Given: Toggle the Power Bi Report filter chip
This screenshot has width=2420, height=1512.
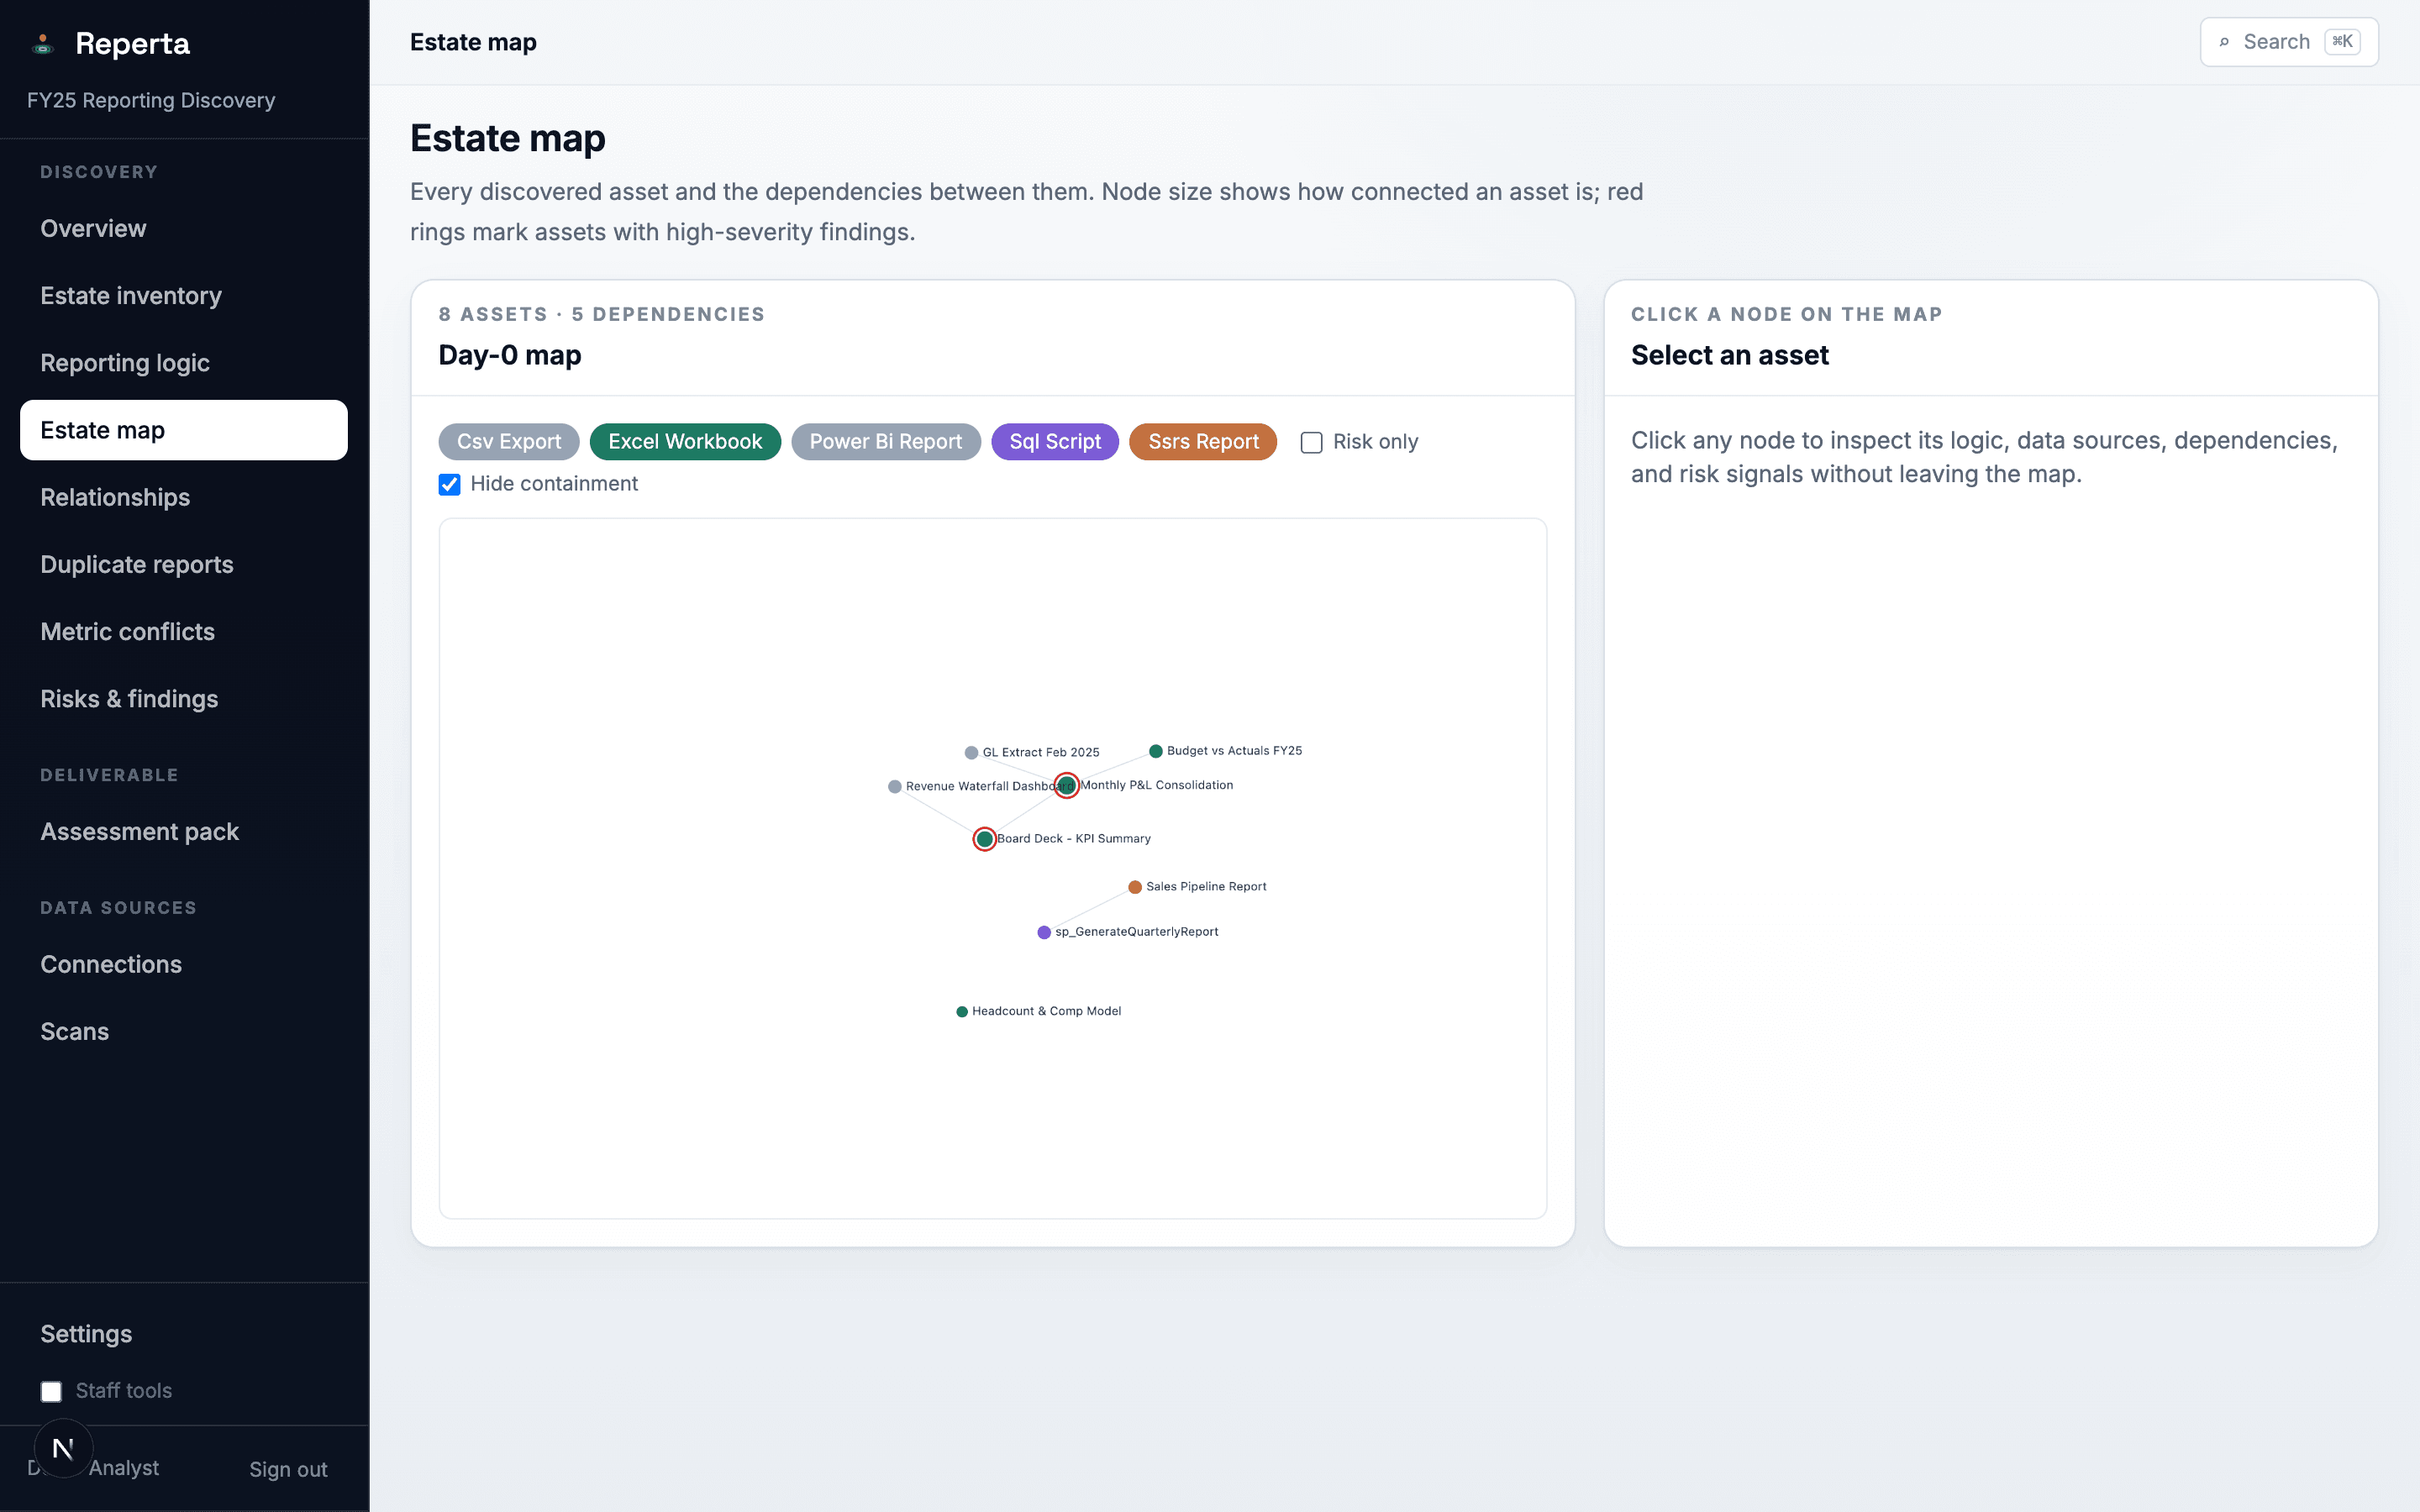Looking at the screenshot, I should 886,442.
